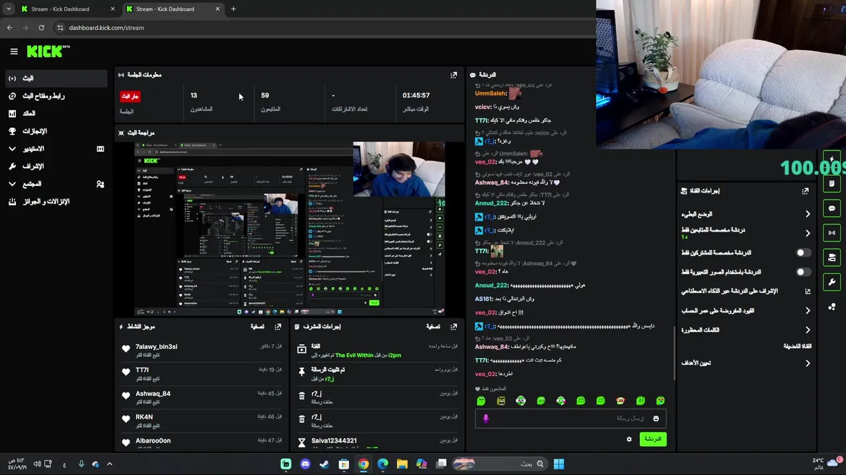Expand الاستديو studio sidebar section
The image size is (846, 475).
pyautogui.click(x=56, y=149)
